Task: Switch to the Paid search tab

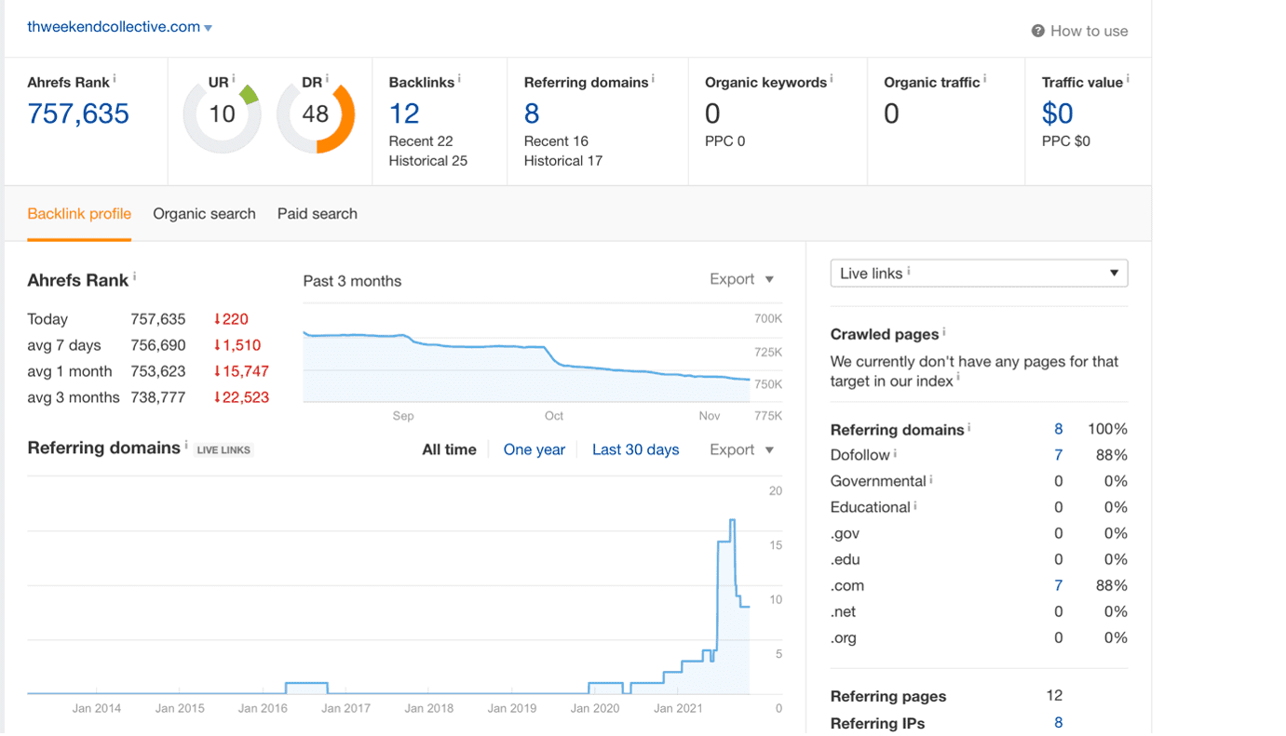Action: (318, 214)
